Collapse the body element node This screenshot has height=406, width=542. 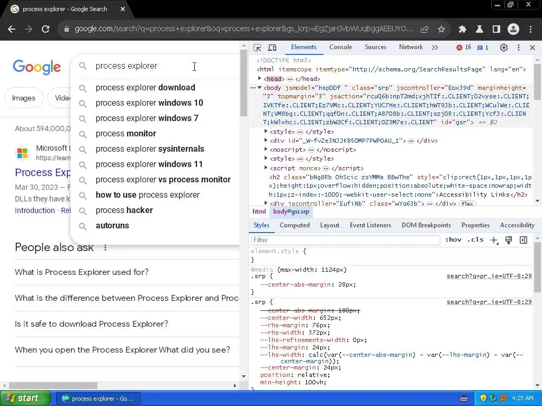(x=259, y=88)
